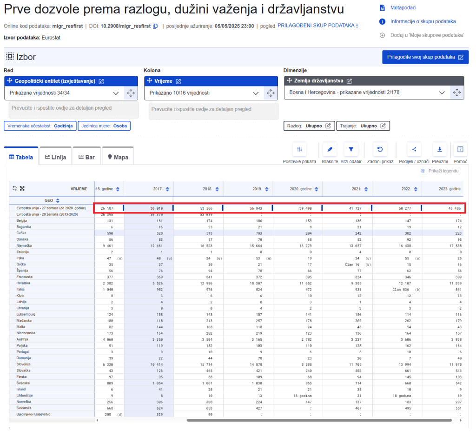The width and height of the screenshot is (476, 436).
Task: Select the Austrija row label
Action: tap(22, 339)
